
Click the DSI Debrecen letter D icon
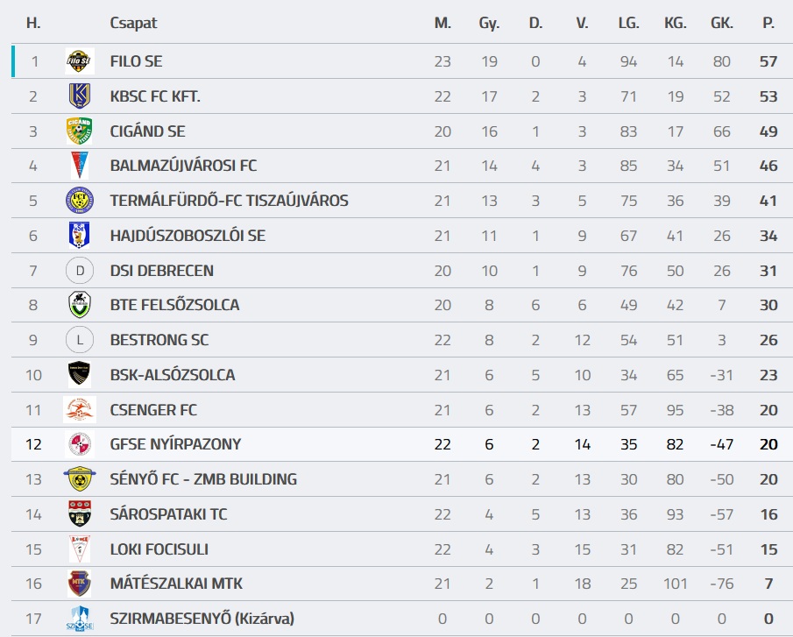point(80,271)
